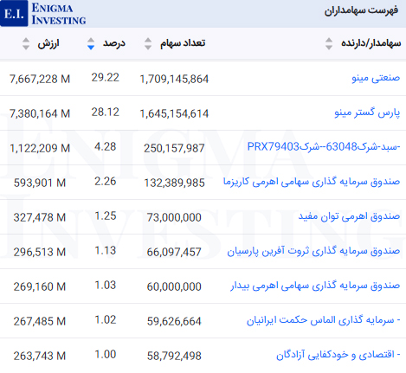Click value 327,478 M
406x373 pixels.
pyautogui.click(x=40, y=217)
